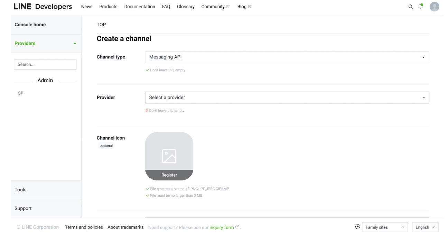Viewport: 448px width, 235px height.
Task: Open the Family sites dropdown
Action: [385, 227]
